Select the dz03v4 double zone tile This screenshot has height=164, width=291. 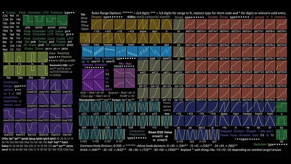click(x=213, y=66)
